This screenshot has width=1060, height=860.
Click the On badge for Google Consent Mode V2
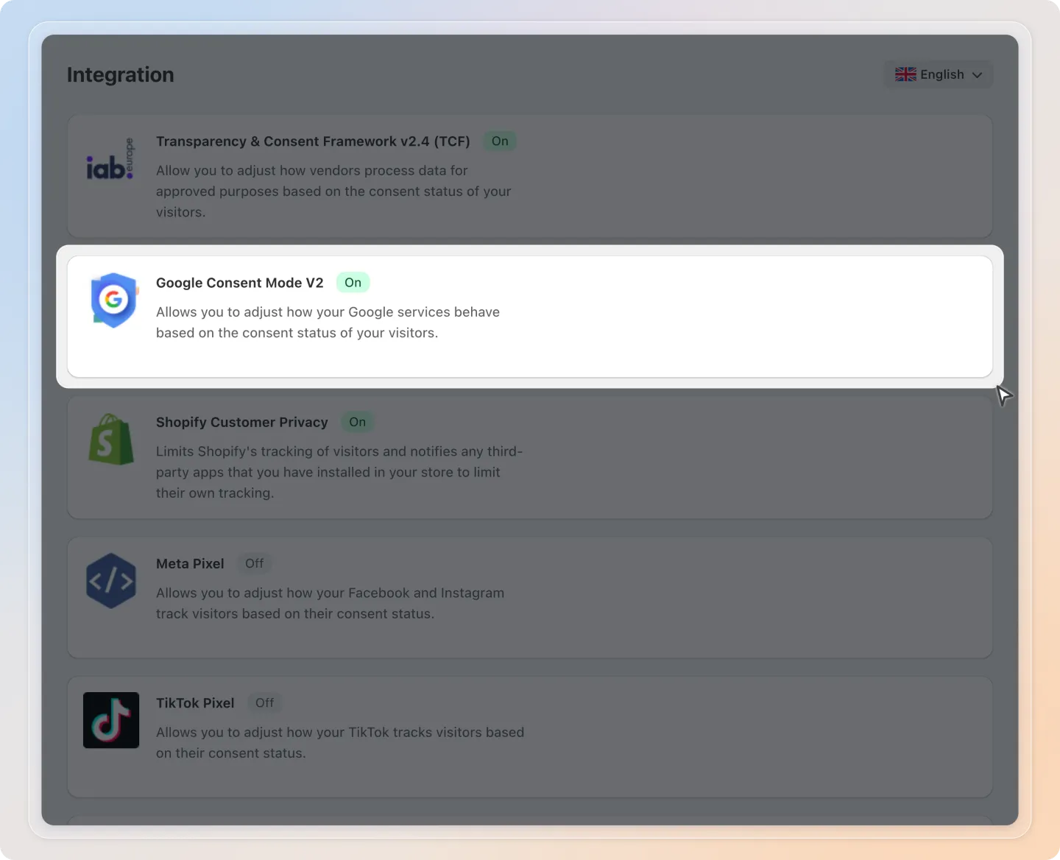[x=353, y=283]
